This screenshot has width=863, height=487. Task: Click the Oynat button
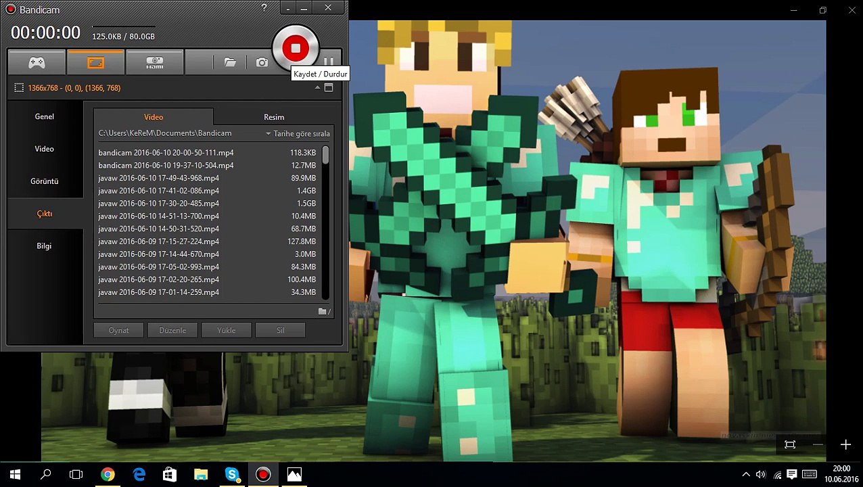click(x=119, y=330)
